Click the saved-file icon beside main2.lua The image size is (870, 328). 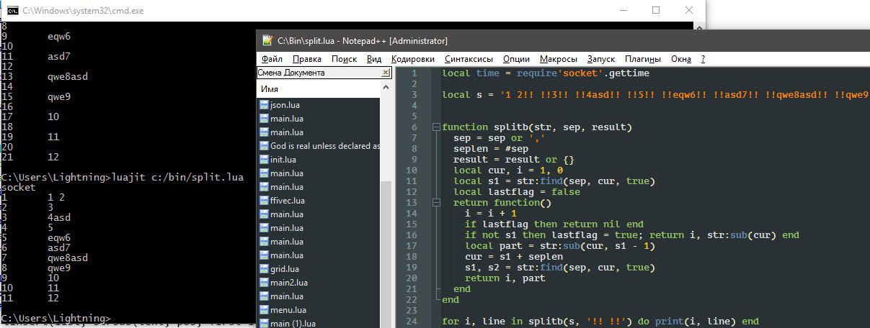264,283
